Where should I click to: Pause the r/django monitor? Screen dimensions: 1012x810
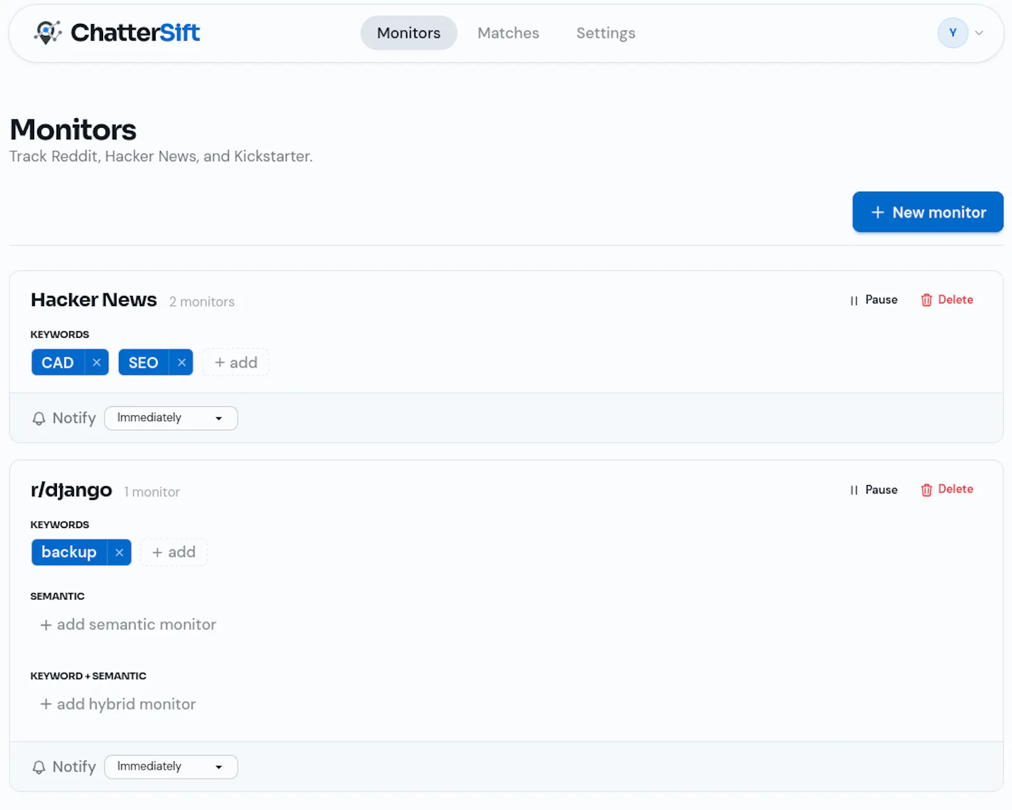(x=873, y=489)
